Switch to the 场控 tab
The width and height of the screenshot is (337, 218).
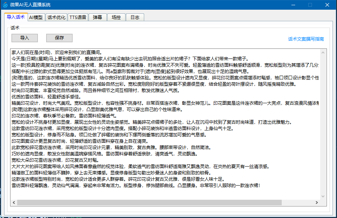click(116, 17)
